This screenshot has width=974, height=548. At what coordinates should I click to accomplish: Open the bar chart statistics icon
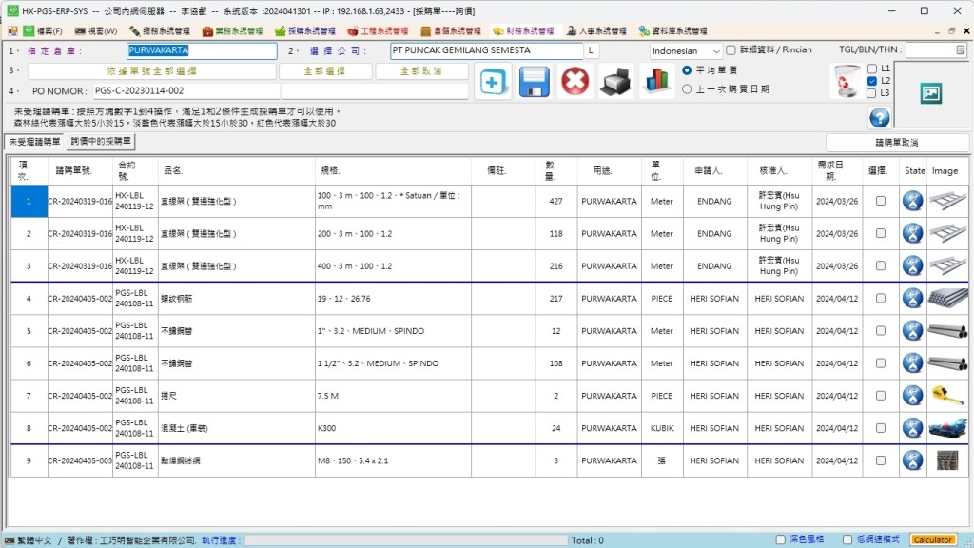tap(655, 82)
